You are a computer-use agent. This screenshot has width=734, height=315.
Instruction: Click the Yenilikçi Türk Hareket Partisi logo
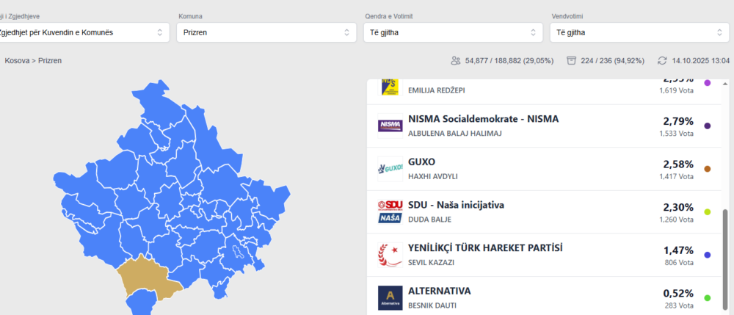click(390, 255)
